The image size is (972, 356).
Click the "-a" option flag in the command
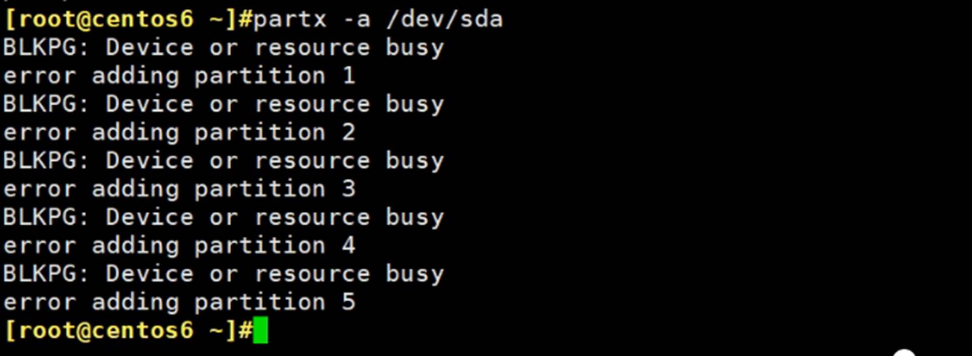coord(355,20)
